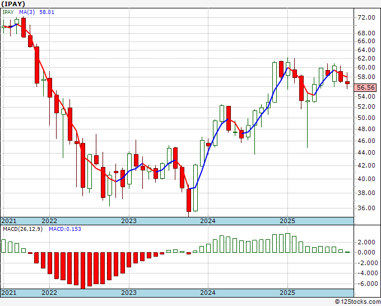The image size is (381, 306).
Task: Click the 48.00 price axis label
Action: (366, 129)
